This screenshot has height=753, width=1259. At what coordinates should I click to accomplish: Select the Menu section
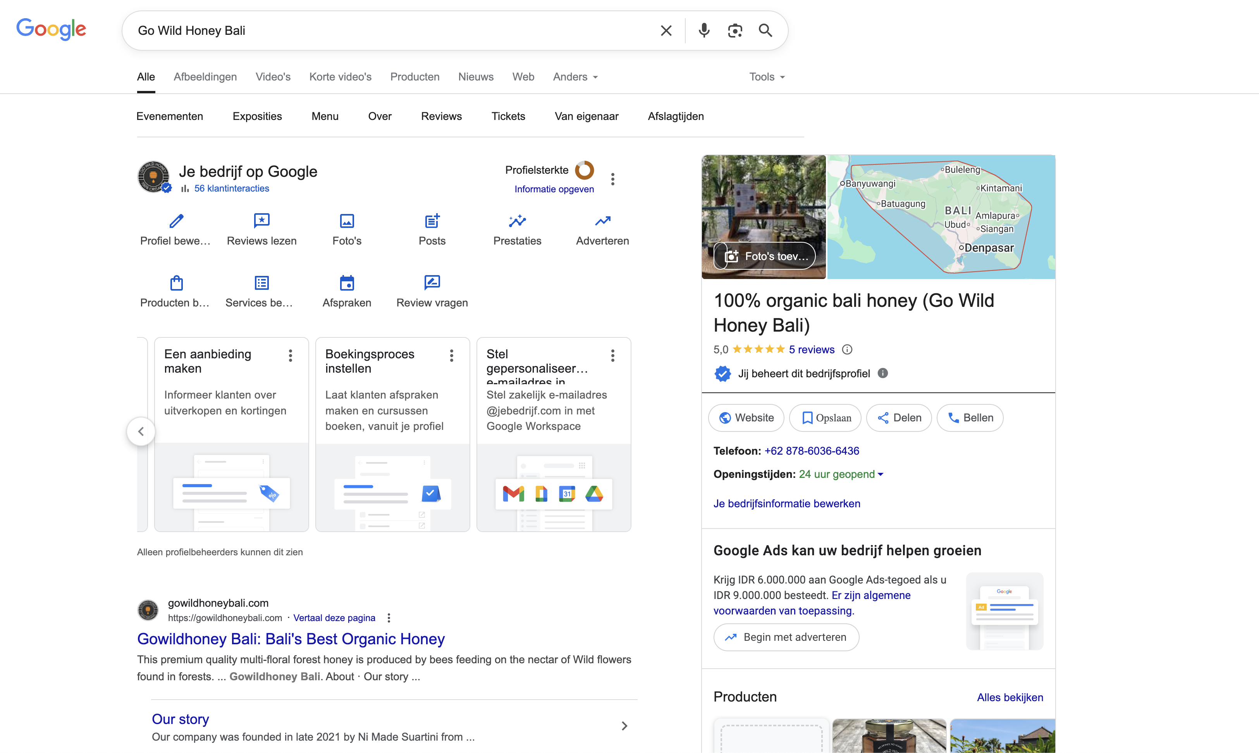click(325, 116)
